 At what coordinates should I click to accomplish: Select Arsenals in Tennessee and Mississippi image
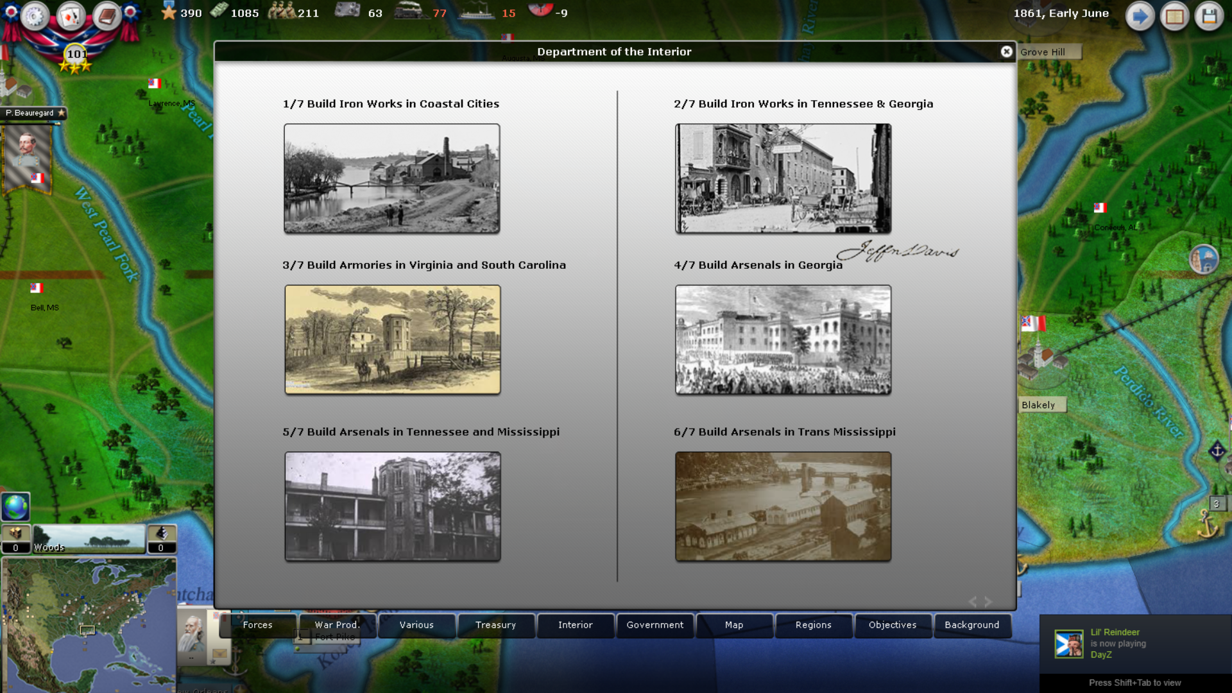pyautogui.click(x=393, y=506)
